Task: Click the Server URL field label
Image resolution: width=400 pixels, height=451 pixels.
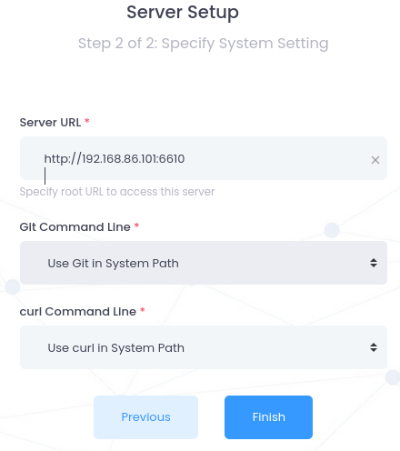Action: pyautogui.click(x=50, y=123)
